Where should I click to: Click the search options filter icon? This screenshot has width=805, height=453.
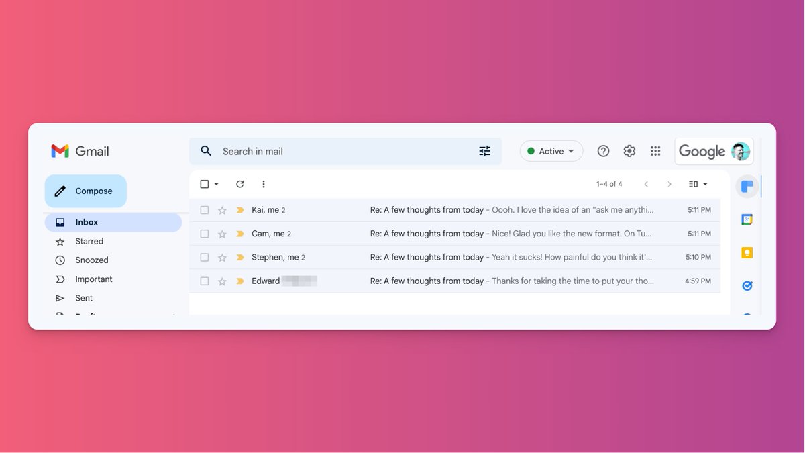(x=484, y=151)
